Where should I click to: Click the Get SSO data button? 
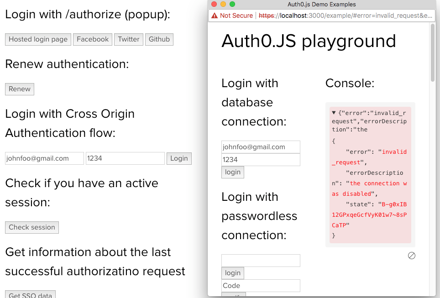coord(30,294)
